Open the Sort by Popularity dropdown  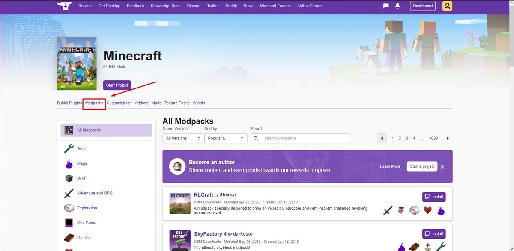pos(226,138)
